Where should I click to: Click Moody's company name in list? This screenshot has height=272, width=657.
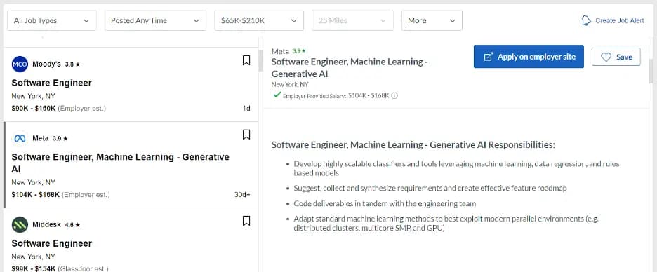[x=46, y=64]
